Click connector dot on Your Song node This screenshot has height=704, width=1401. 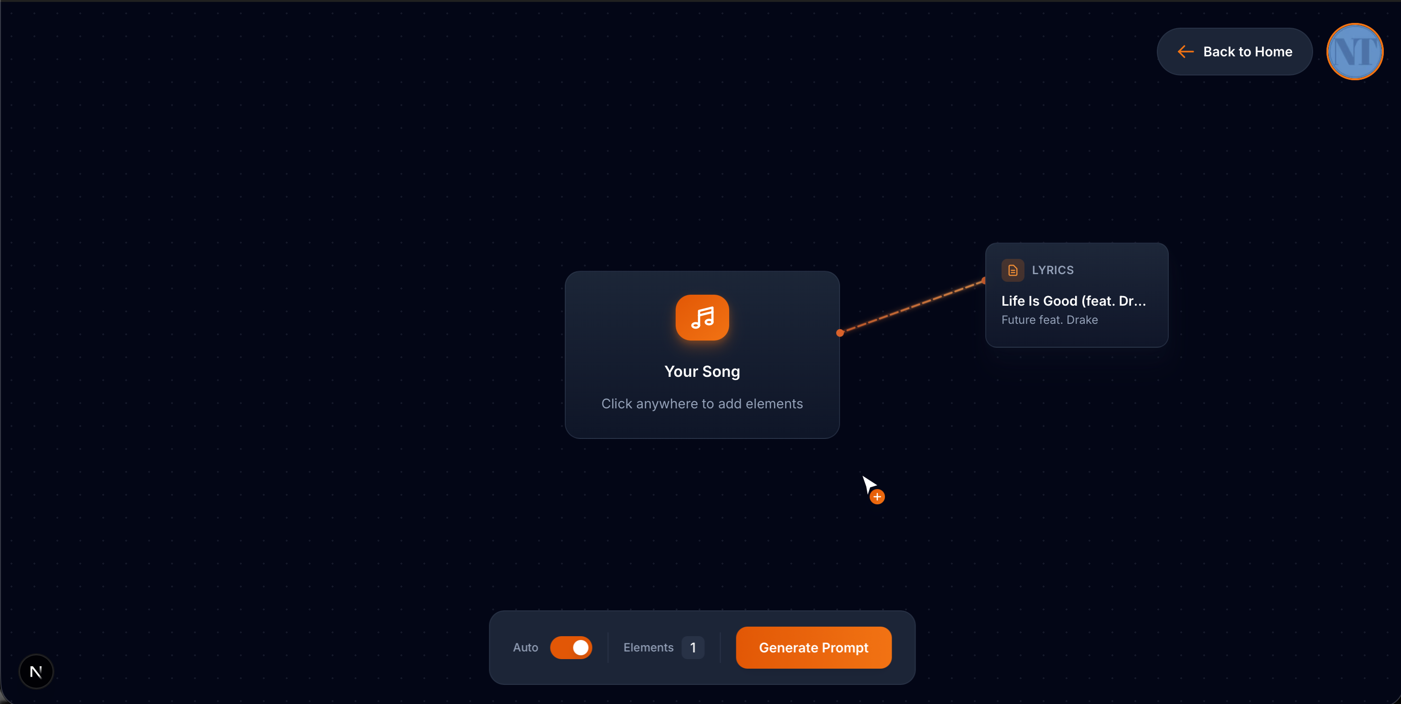point(840,333)
